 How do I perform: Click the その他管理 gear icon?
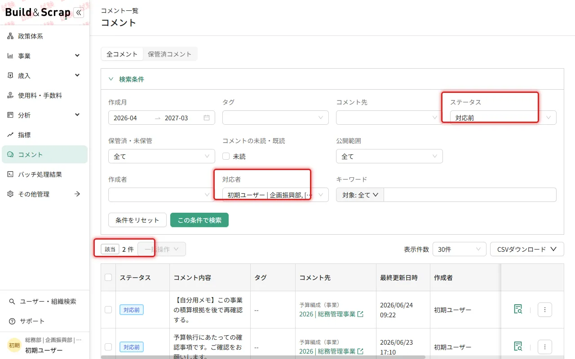tap(10, 194)
